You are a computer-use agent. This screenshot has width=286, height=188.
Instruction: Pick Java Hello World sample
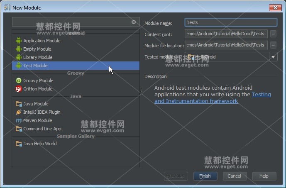point(76,144)
